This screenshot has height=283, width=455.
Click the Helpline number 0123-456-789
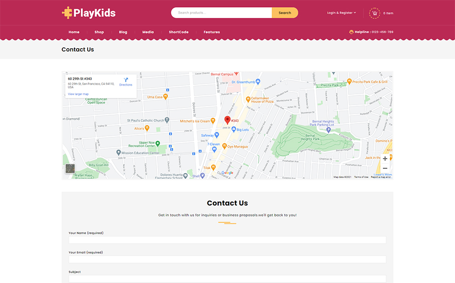(x=382, y=32)
